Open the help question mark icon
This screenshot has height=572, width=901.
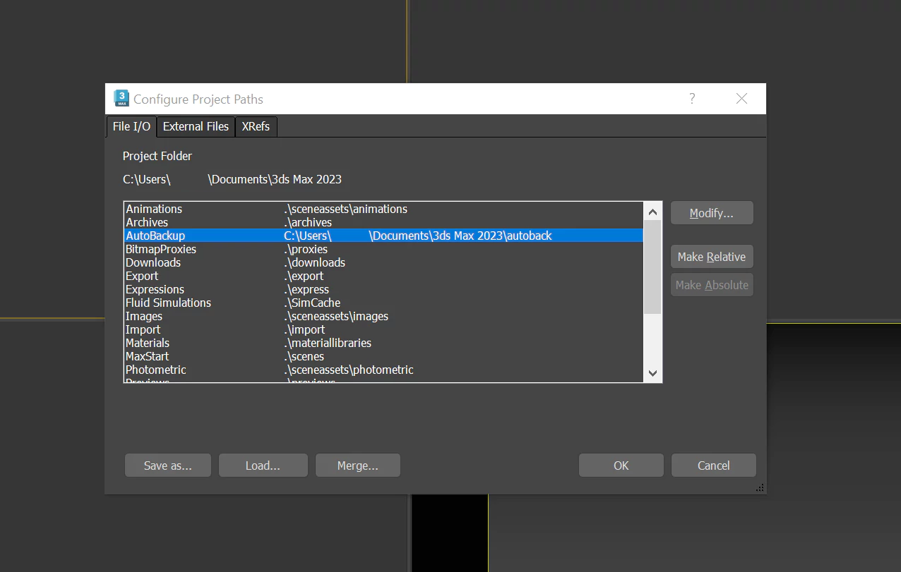tap(691, 99)
